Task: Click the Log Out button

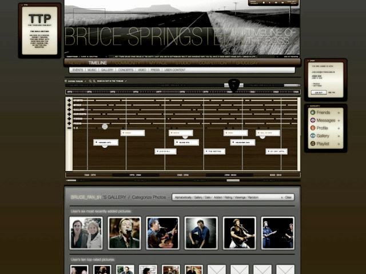Action: coord(319,92)
